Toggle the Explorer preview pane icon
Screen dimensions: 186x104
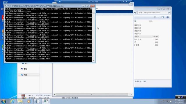click(x=163, y=17)
